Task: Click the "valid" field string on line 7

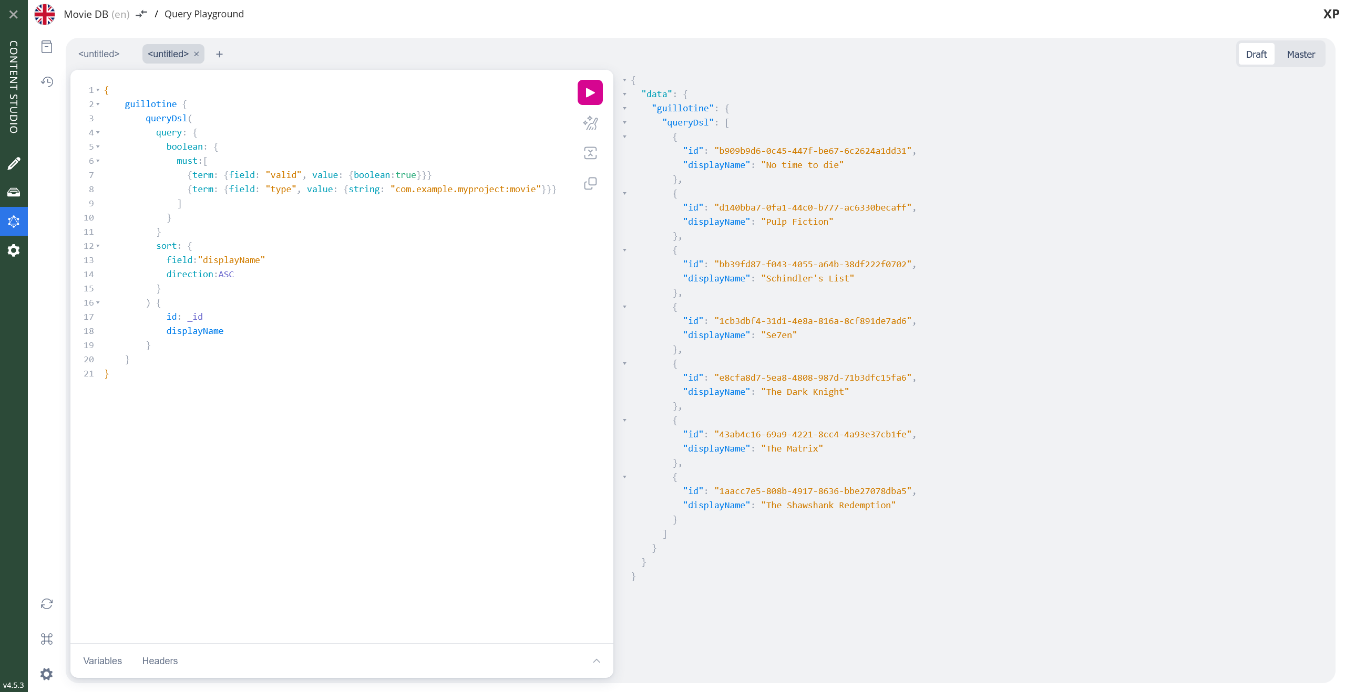Action: (x=283, y=175)
